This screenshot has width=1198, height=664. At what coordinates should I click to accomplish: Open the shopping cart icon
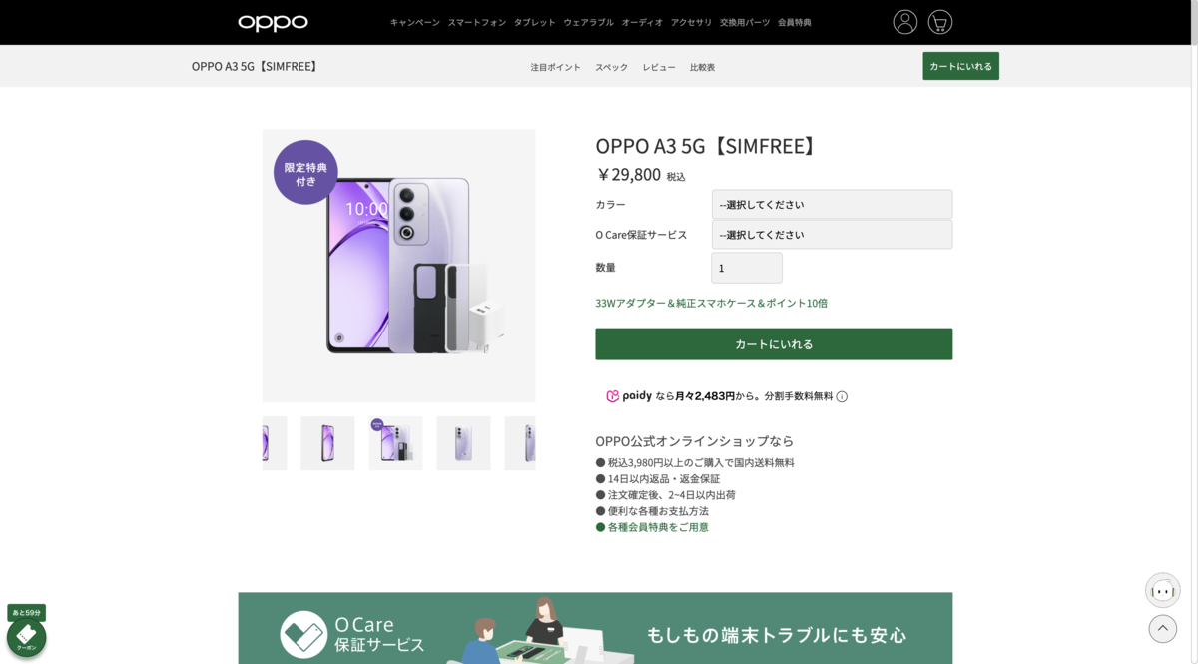(939, 22)
